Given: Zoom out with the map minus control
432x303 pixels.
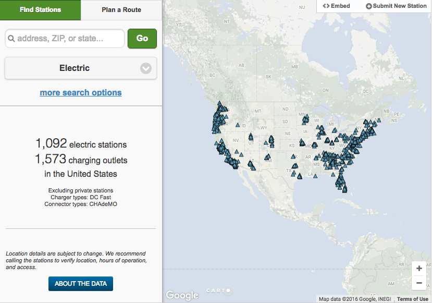Looking at the screenshot, I should (x=419, y=283).
